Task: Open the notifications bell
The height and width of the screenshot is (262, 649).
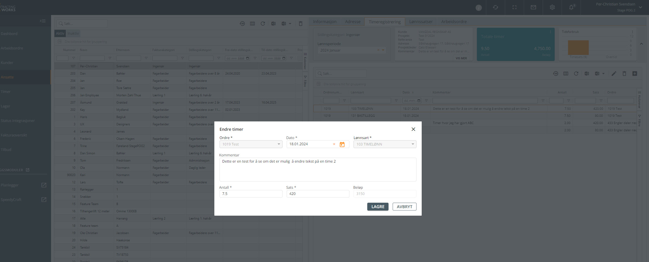Action: pos(572,7)
